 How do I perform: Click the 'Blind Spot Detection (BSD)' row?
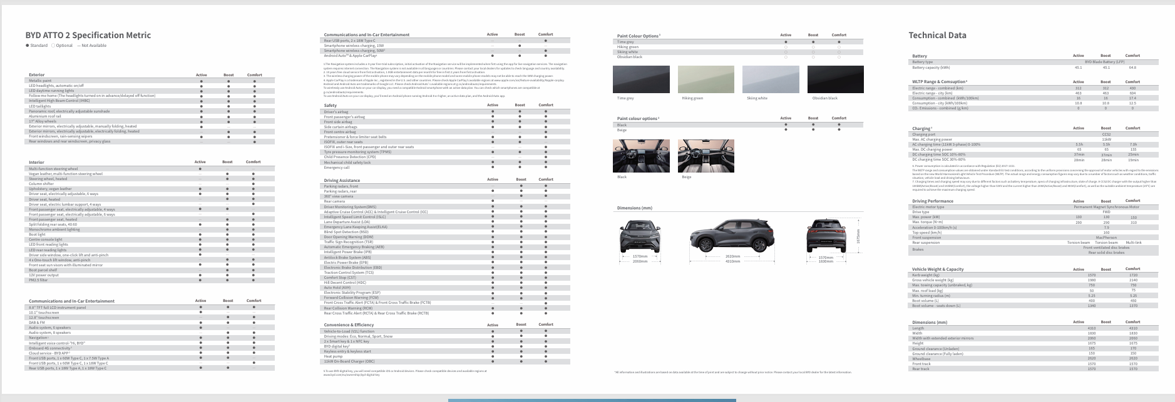[446, 232]
